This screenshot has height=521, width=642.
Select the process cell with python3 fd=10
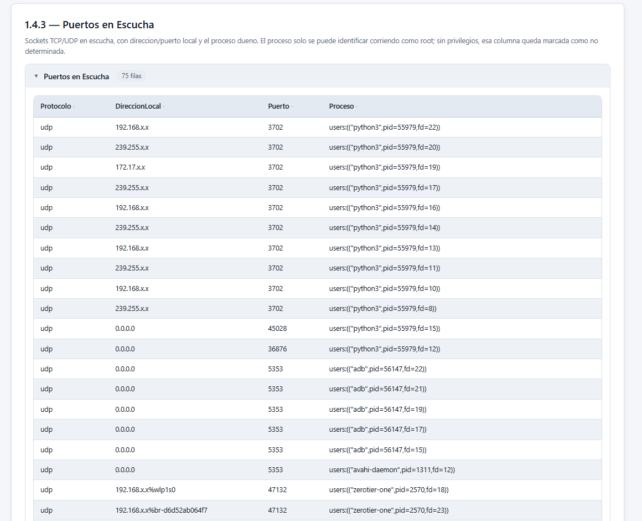tap(385, 289)
